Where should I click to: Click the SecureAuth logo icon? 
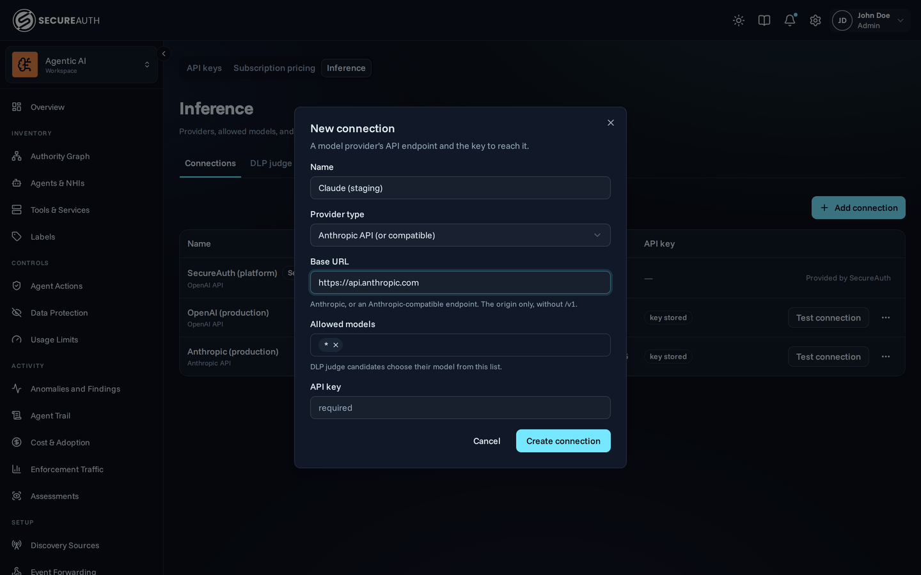[24, 20]
